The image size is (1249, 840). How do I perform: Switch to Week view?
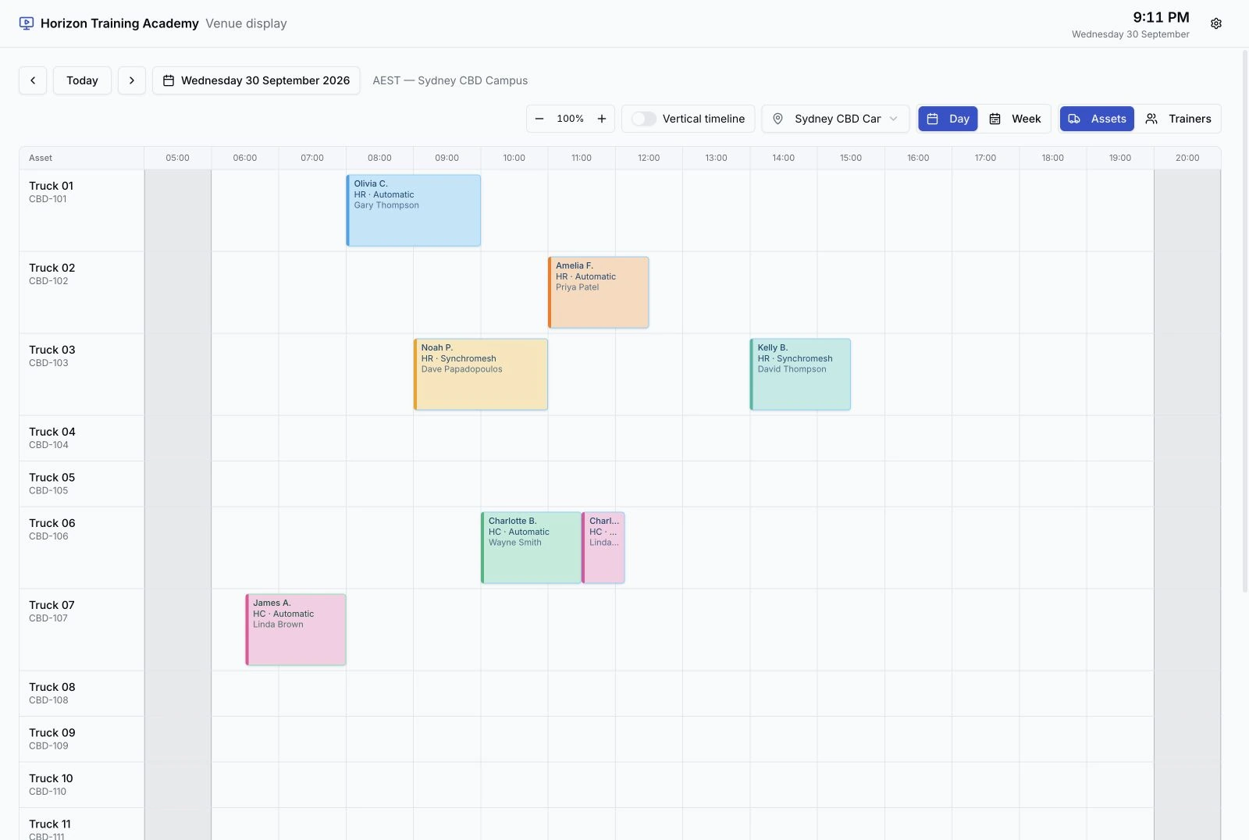coord(1015,119)
